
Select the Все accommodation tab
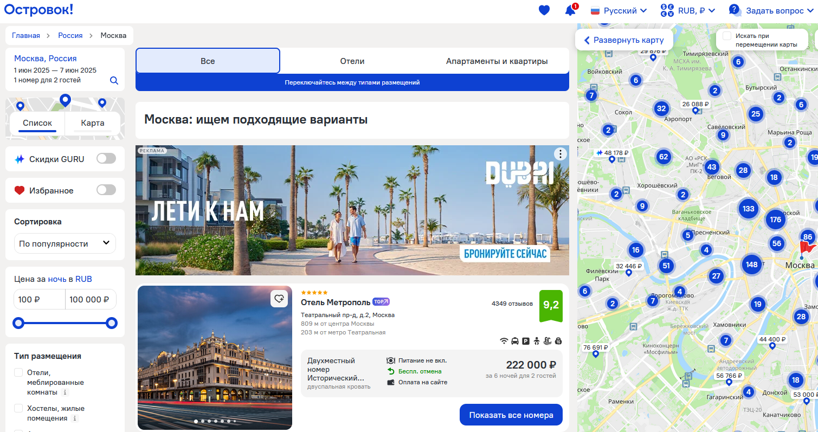[x=208, y=61]
